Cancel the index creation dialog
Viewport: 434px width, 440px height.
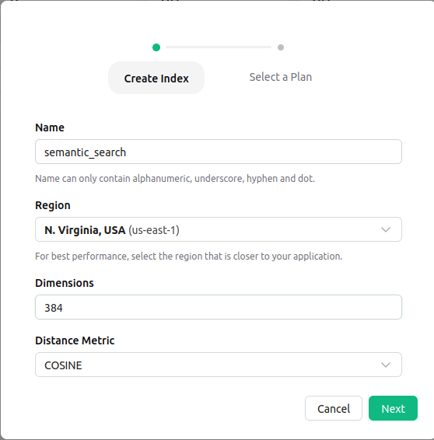coord(334,408)
